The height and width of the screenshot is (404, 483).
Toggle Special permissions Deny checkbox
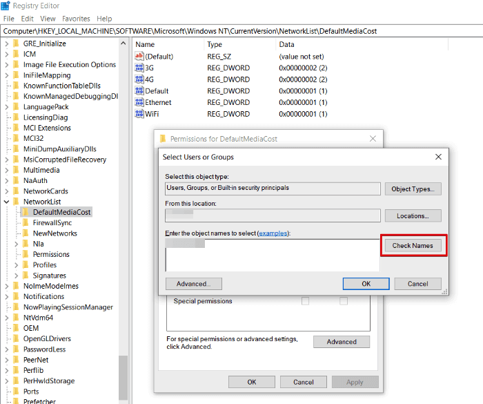click(x=344, y=301)
